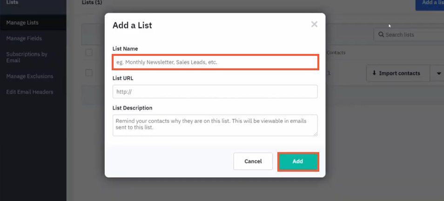Click into the List URL field
This screenshot has width=444, height=201.
[x=215, y=91]
